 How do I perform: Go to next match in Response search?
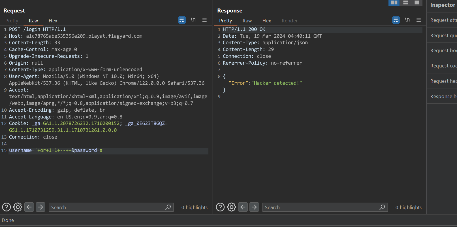(254, 207)
